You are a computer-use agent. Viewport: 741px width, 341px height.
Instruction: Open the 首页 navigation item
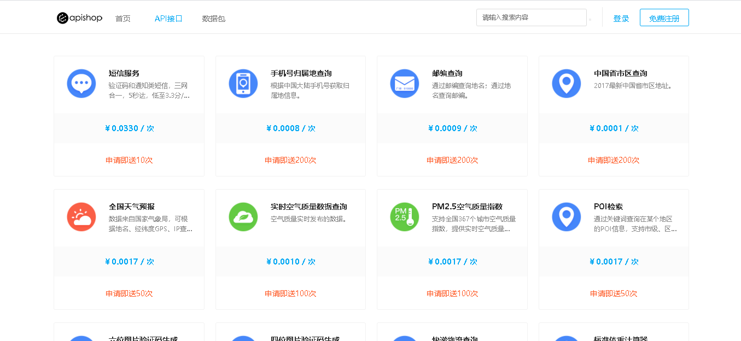pos(123,19)
